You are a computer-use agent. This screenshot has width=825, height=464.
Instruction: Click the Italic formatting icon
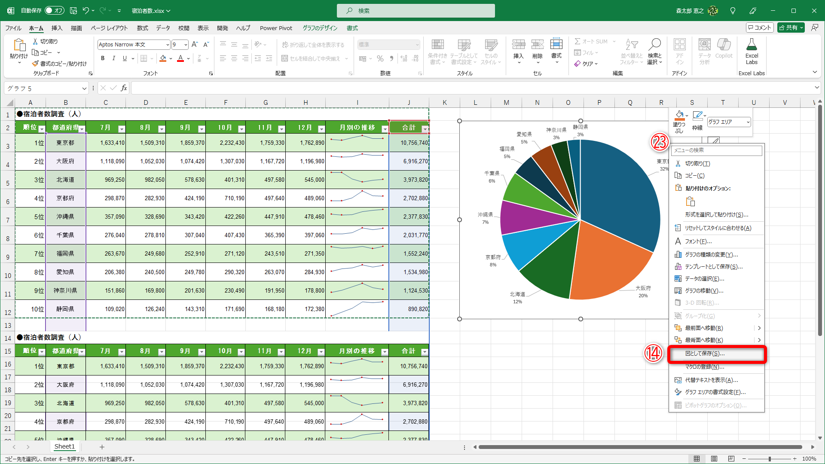[x=113, y=58]
